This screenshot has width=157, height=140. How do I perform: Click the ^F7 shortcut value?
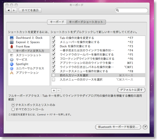coord(130,38)
